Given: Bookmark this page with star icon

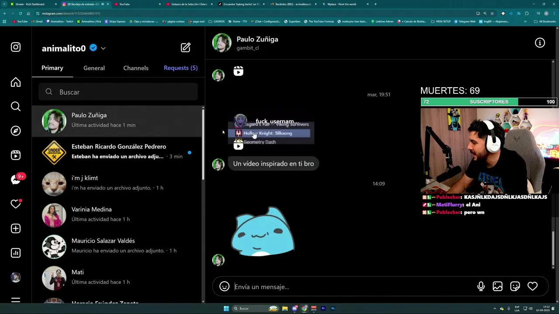Looking at the screenshot, I should coord(492,14).
